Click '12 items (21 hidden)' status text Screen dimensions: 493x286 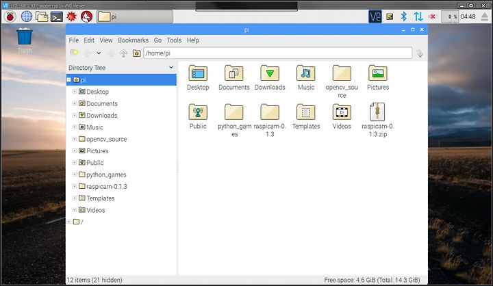coord(94,280)
